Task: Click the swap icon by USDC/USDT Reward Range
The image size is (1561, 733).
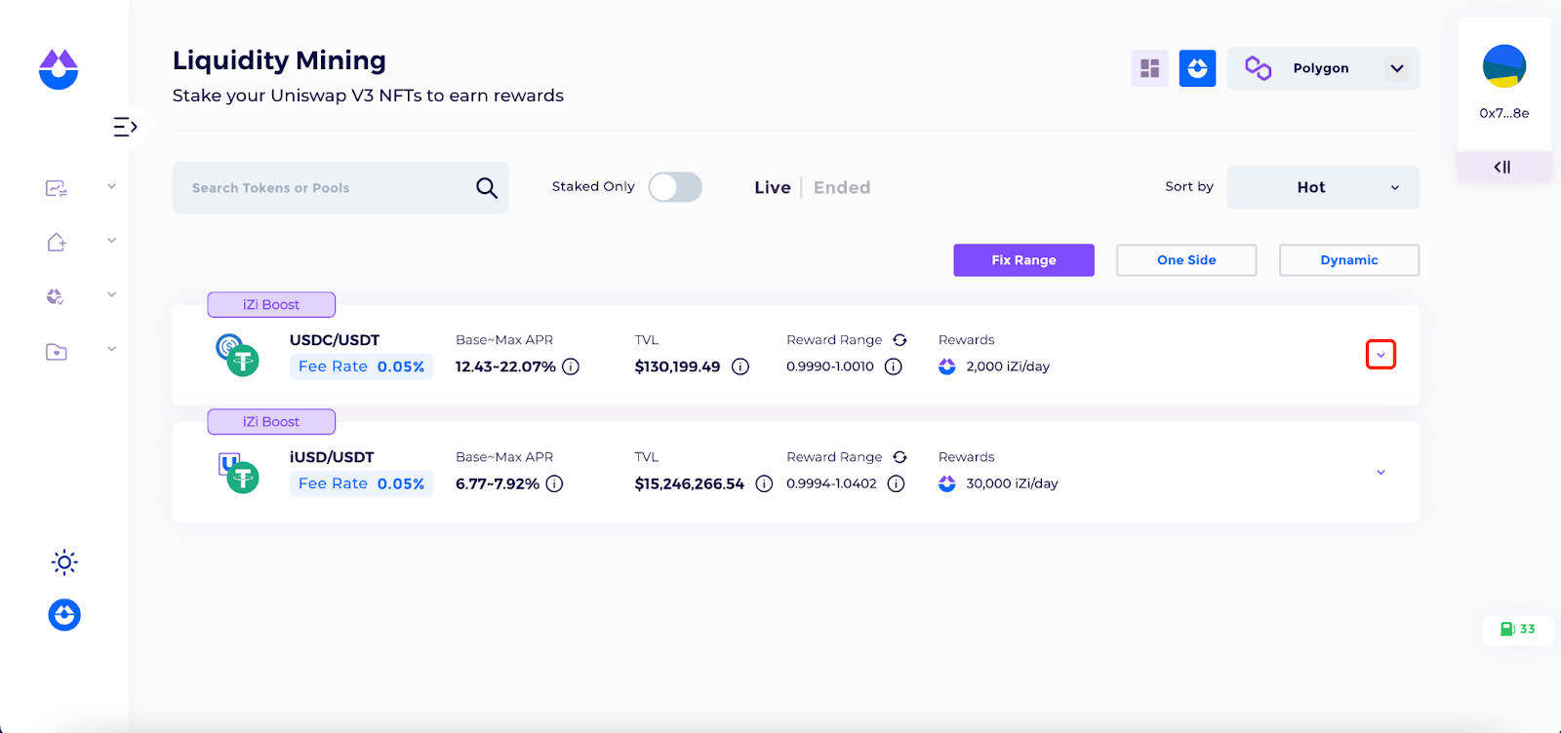Action: 900,340
